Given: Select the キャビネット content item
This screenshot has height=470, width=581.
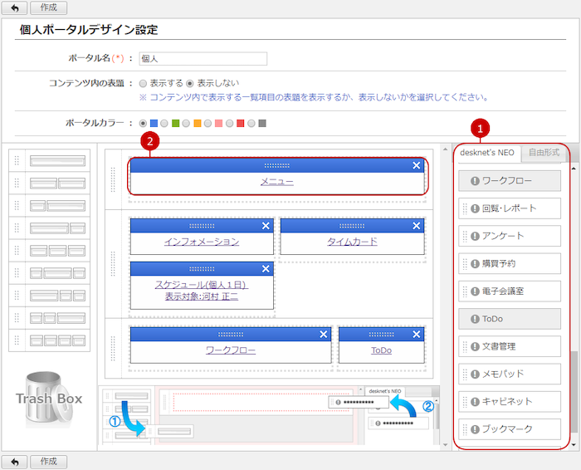Looking at the screenshot, I should pos(510,402).
